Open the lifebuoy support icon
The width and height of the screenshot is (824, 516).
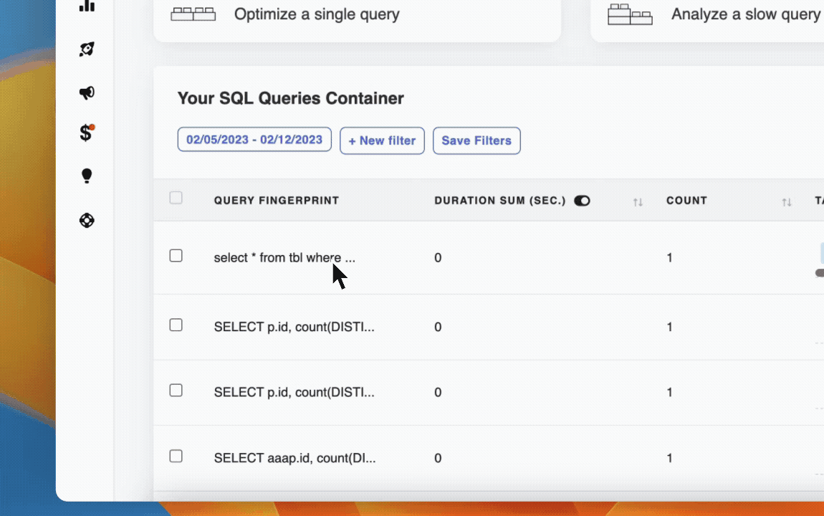click(87, 220)
